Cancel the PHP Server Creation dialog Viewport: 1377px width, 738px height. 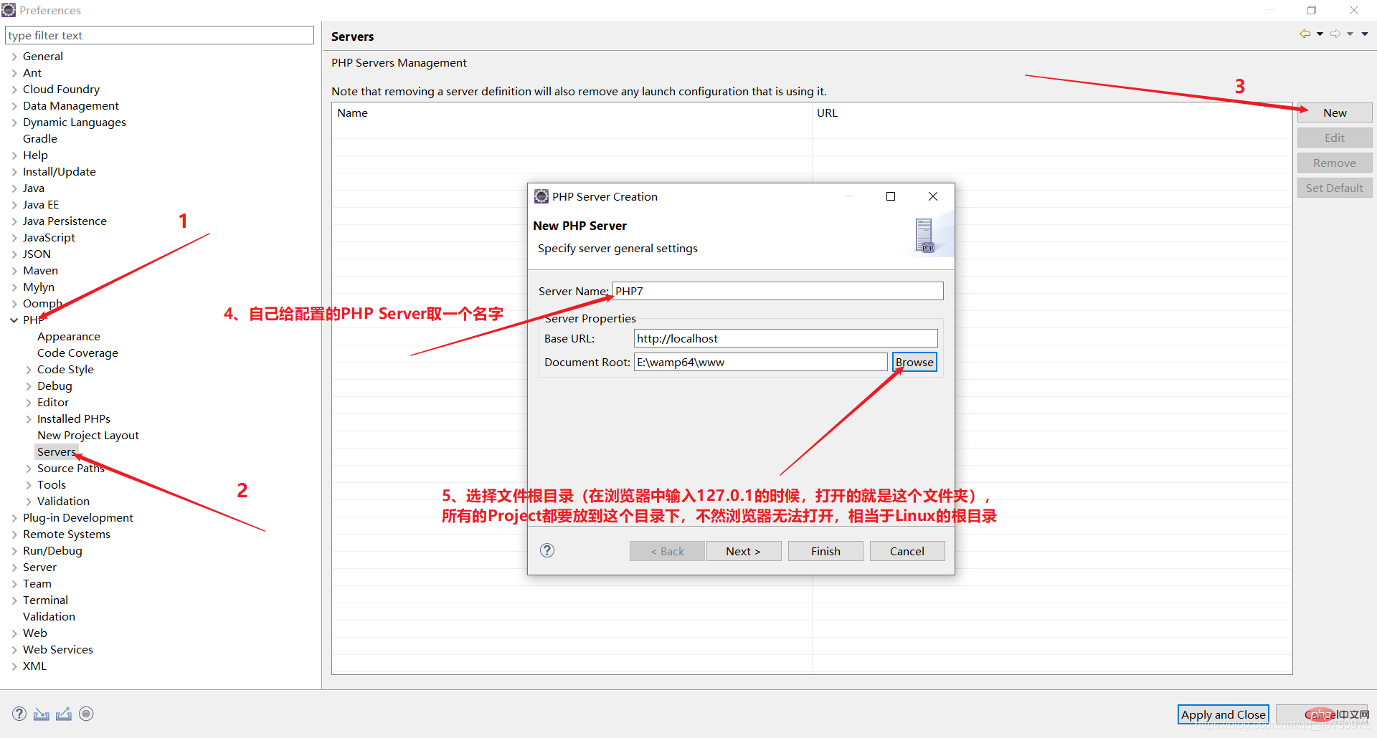(907, 551)
